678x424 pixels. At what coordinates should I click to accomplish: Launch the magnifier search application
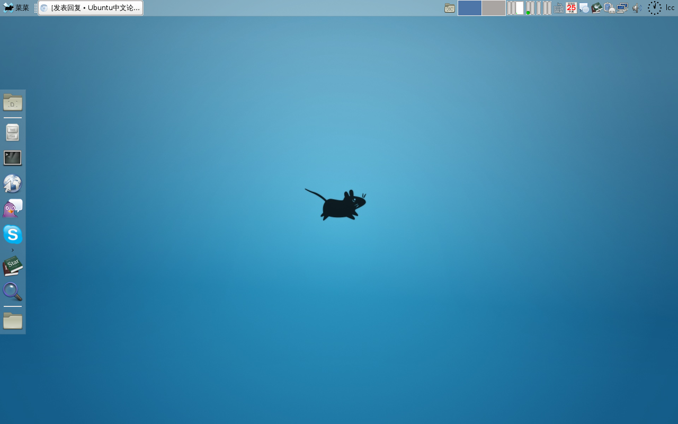13,291
